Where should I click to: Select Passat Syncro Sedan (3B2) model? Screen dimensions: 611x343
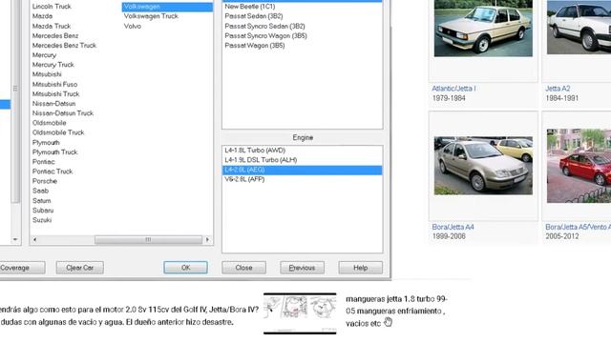pyautogui.click(x=264, y=26)
